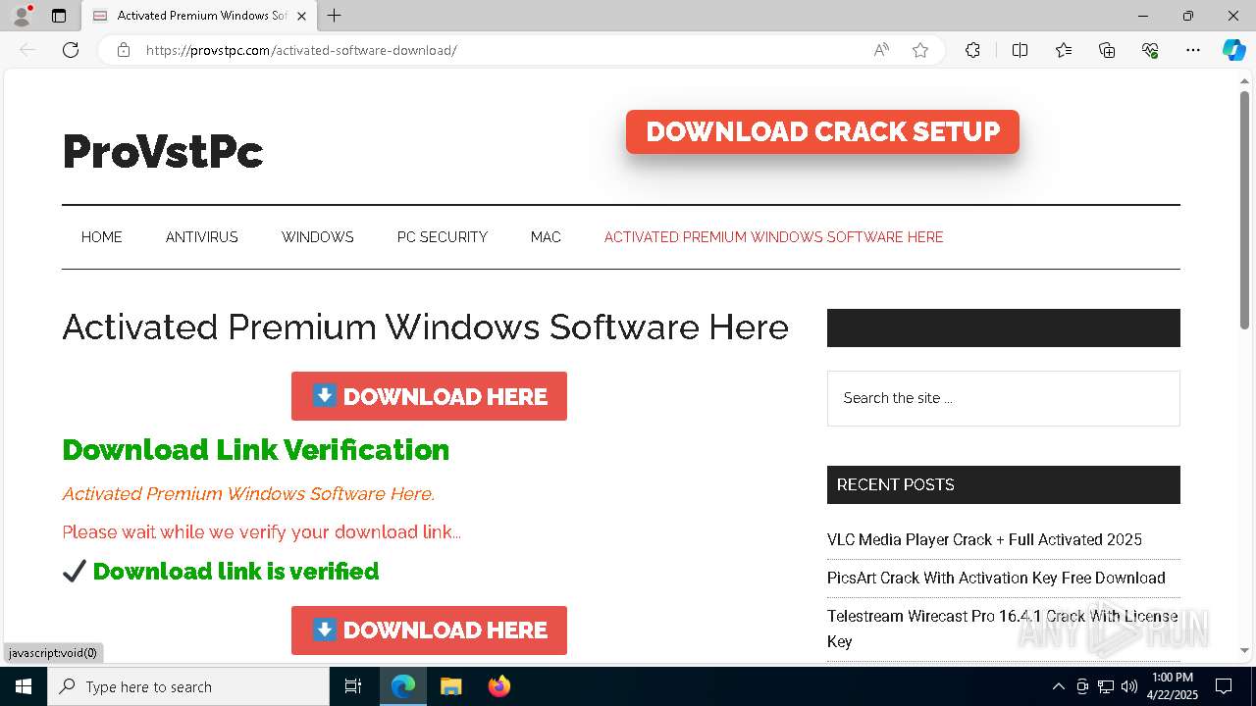Viewport: 1256px width, 706px height.
Task: Click the address bar URL
Action: coord(301,50)
